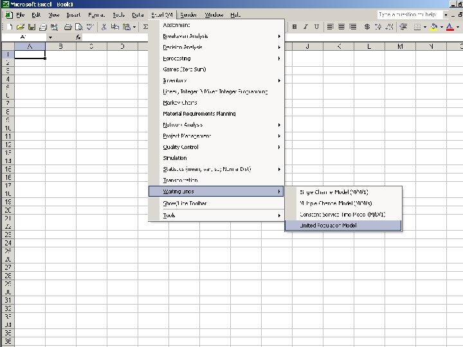Select column L header

coord(369,46)
